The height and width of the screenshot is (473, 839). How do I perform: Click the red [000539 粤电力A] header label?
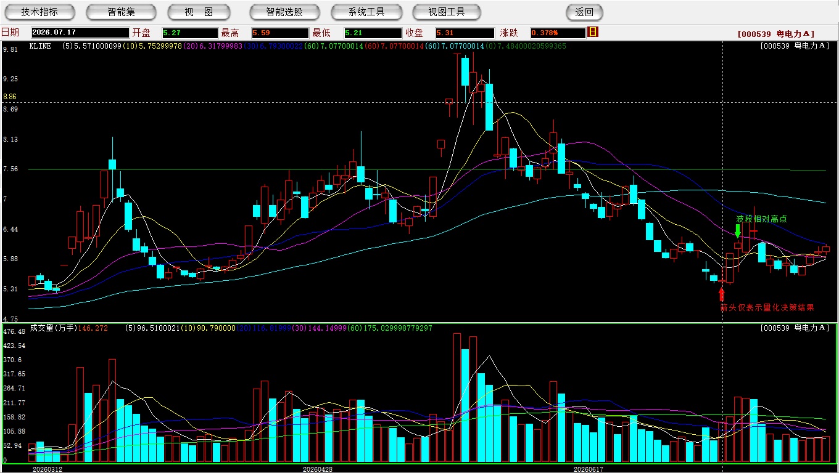pyautogui.click(x=776, y=34)
